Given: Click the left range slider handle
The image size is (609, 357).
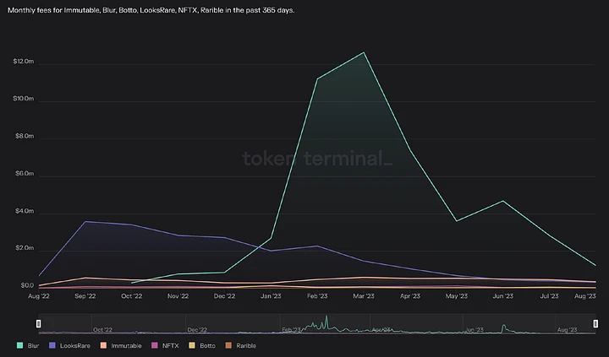Looking at the screenshot, I should point(38,323).
